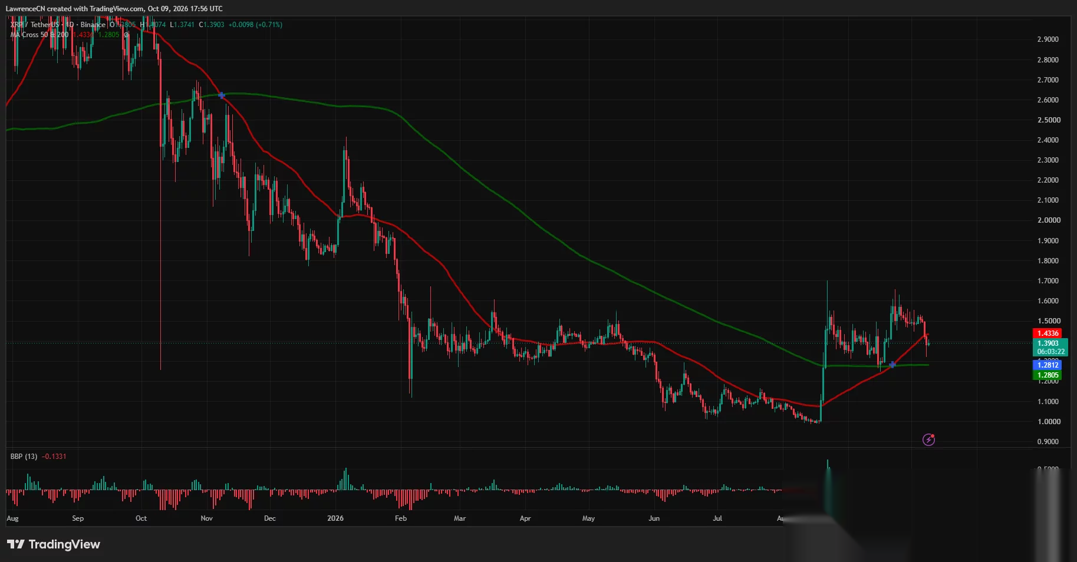Click the Mar label on time axis

(x=459, y=518)
